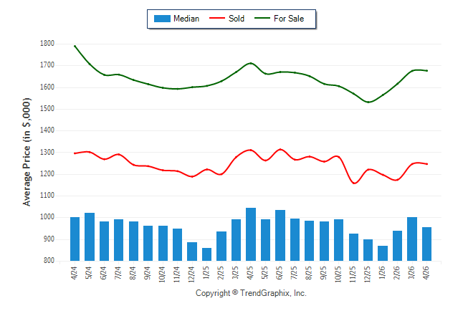Click the tallest median bar at 4/25
Viewport: 463px width, 311px height.
click(x=251, y=234)
